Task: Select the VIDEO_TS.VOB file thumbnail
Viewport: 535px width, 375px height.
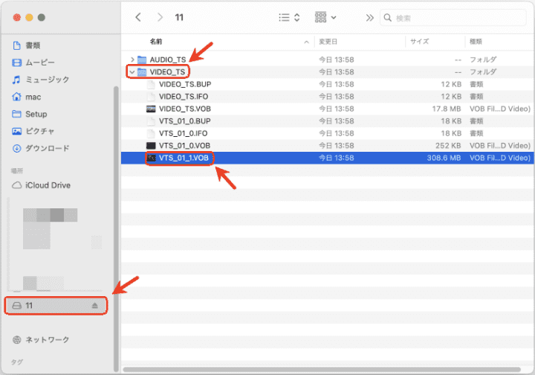Action: (x=151, y=109)
